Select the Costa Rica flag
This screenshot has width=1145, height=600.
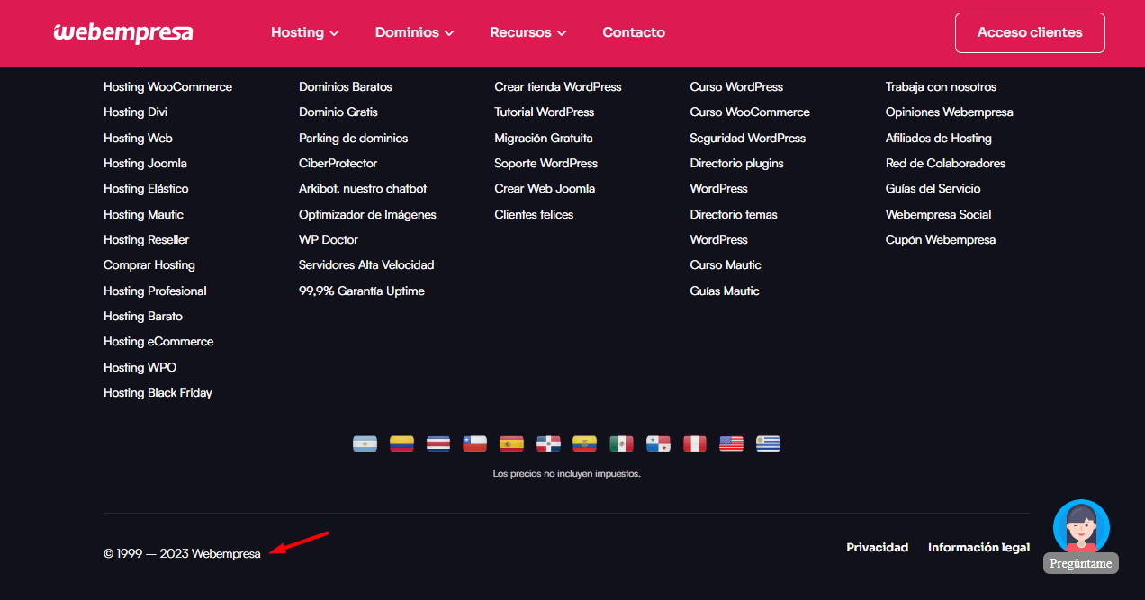[438, 443]
